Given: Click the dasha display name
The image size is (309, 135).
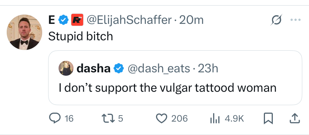Looking at the screenshot, I should click(93, 69).
